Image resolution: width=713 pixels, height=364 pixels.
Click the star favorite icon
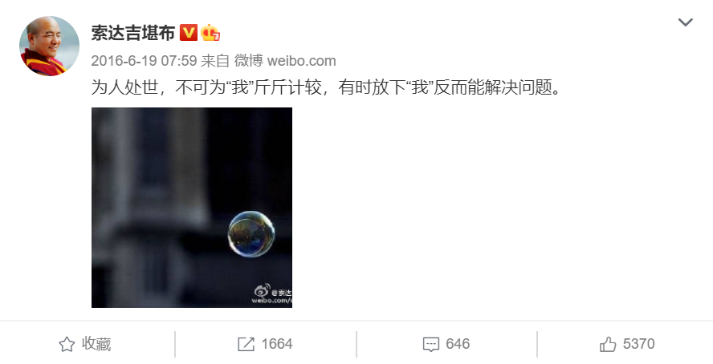pyautogui.click(x=67, y=345)
